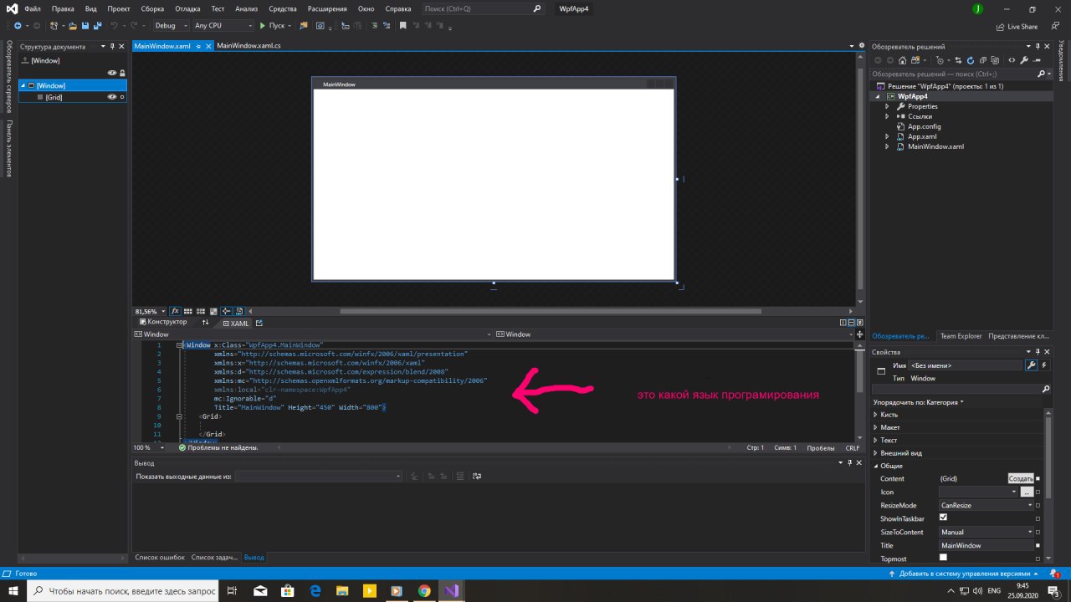The width and height of the screenshot is (1071, 602).
Task: Open the Debug configuration dropdown
Action: pos(171,26)
